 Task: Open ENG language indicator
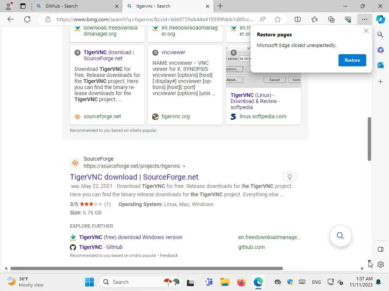point(316,282)
